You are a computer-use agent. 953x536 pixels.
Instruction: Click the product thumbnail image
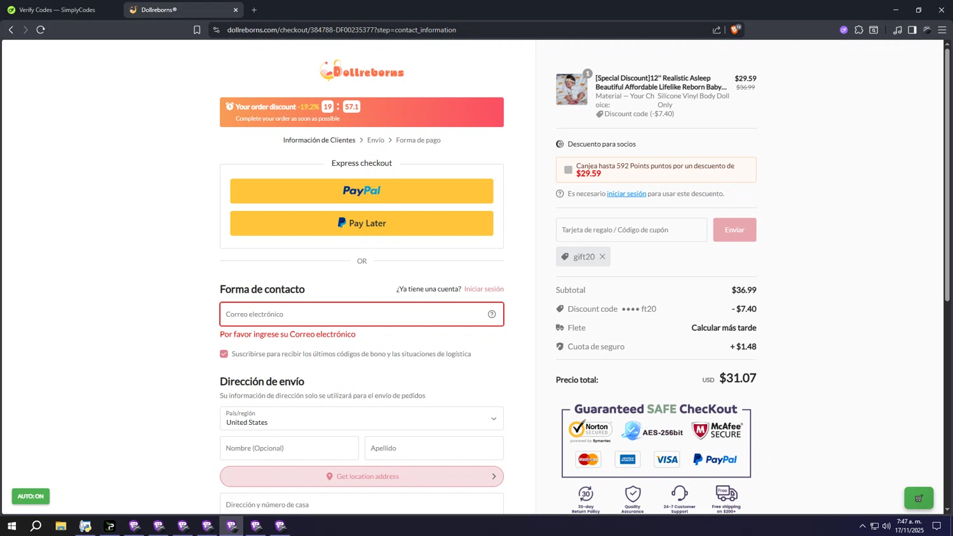(572, 89)
